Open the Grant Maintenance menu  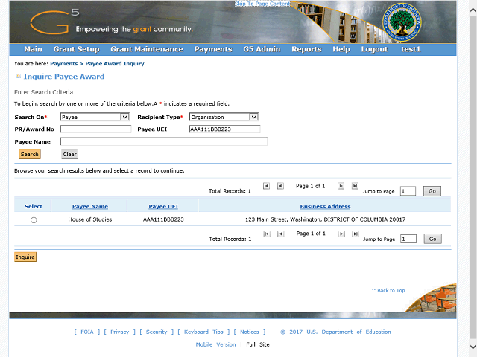click(147, 49)
